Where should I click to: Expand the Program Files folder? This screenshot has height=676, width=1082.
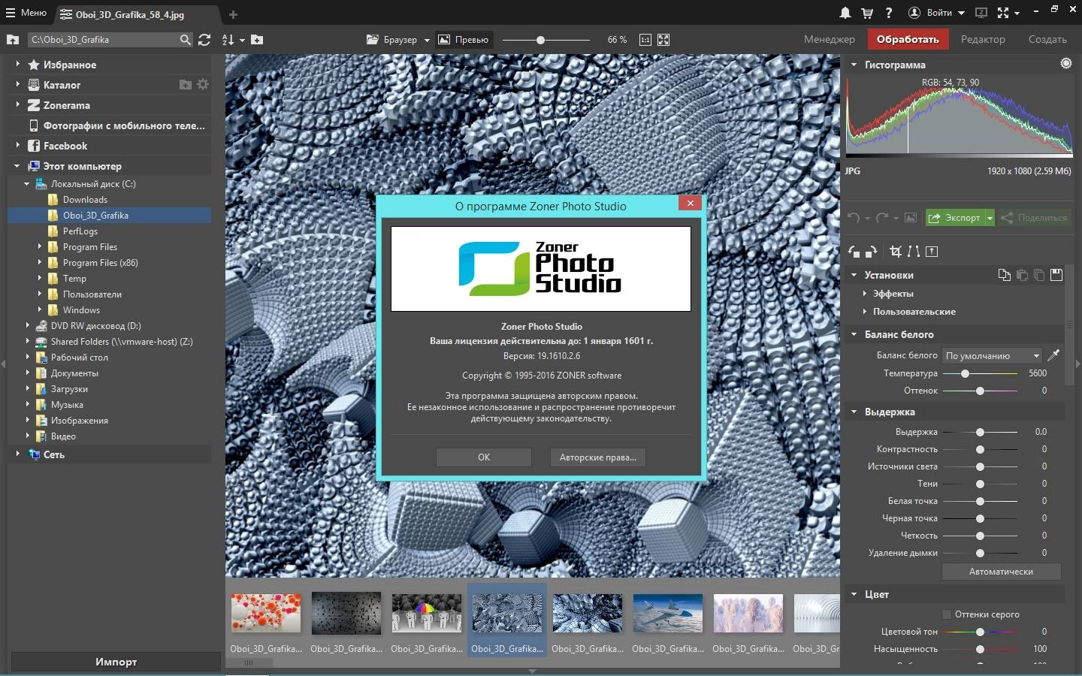click(x=40, y=246)
